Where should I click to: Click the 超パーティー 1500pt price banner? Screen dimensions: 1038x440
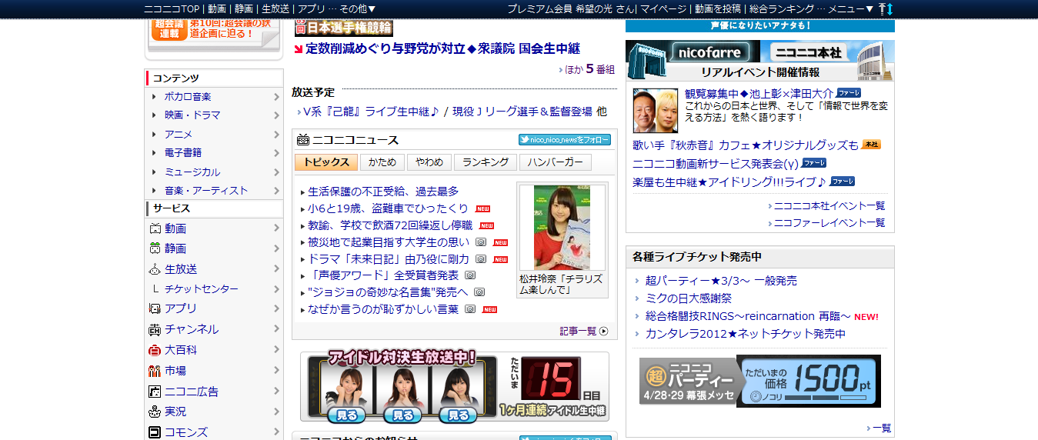click(x=760, y=381)
